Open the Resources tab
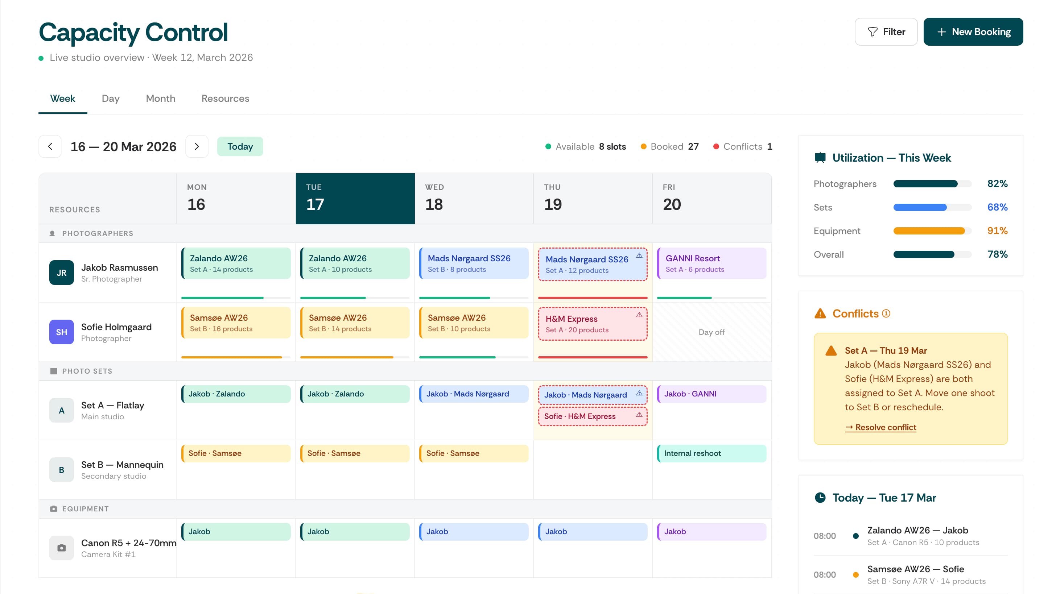The image size is (1056, 594). pyautogui.click(x=224, y=98)
